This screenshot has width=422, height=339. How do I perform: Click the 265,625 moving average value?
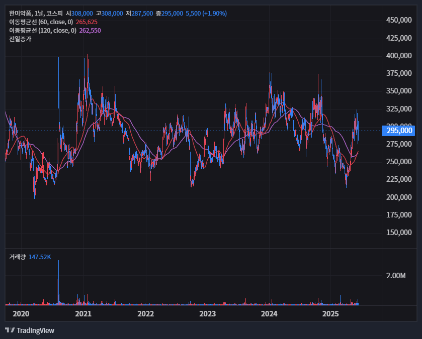(87, 22)
